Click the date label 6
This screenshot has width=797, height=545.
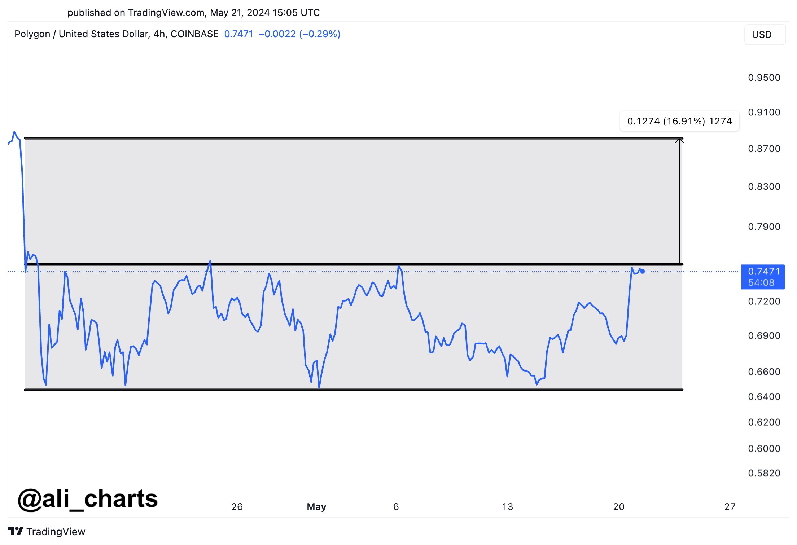tap(396, 507)
